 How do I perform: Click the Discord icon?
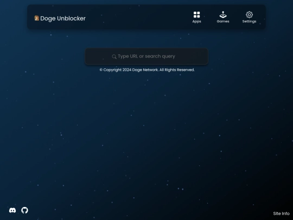(x=12, y=210)
